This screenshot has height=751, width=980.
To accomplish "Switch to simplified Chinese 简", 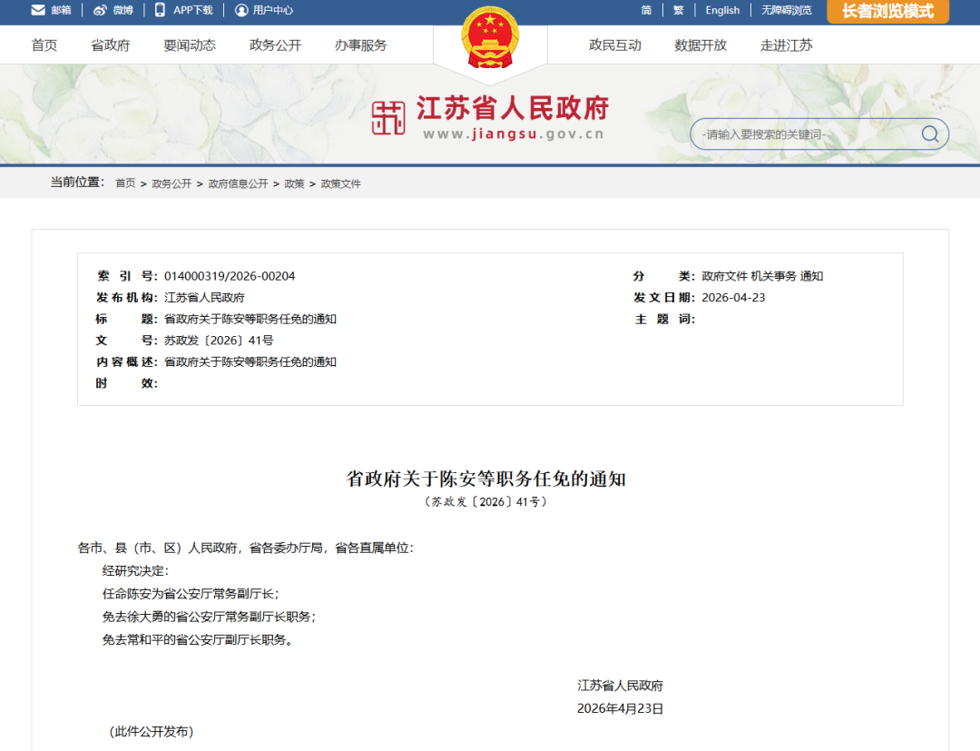I will pyautogui.click(x=646, y=10).
